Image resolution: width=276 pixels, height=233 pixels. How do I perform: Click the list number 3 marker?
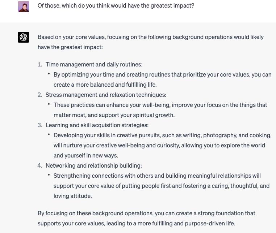40,125
